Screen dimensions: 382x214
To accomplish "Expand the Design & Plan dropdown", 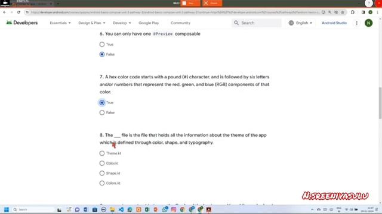I will [x=92, y=23].
